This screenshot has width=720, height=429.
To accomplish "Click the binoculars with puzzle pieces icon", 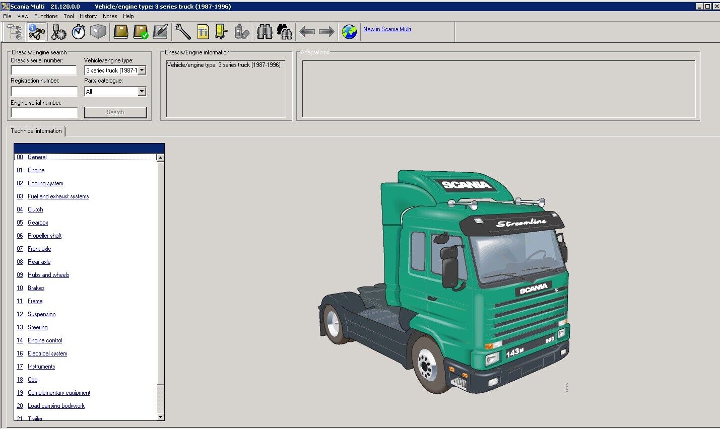I will pos(285,32).
